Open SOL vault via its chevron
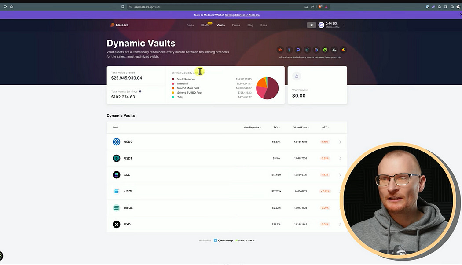 [340, 174]
